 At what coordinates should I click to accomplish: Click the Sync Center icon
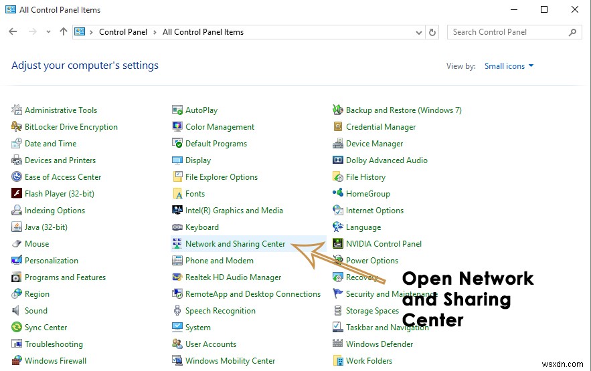(x=17, y=328)
